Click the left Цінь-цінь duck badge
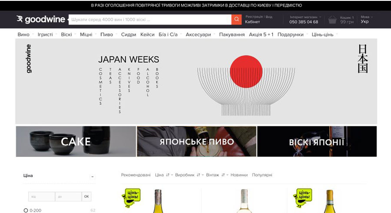The width and height of the screenshot is (391, 213). click(x=131, y=198)
